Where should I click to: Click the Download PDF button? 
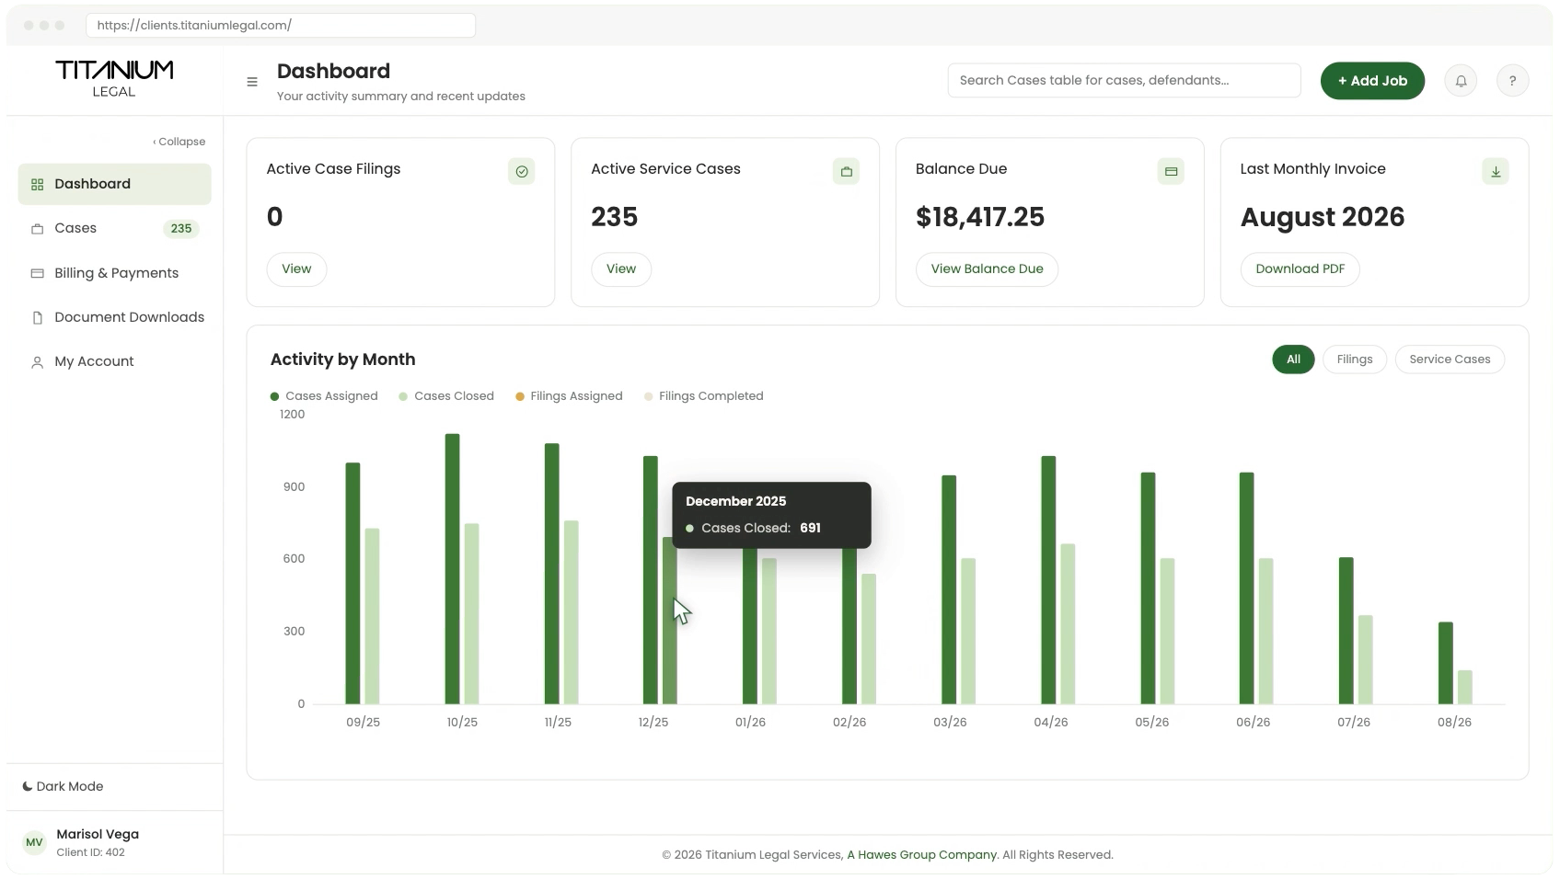click(x=1300, y=269)
